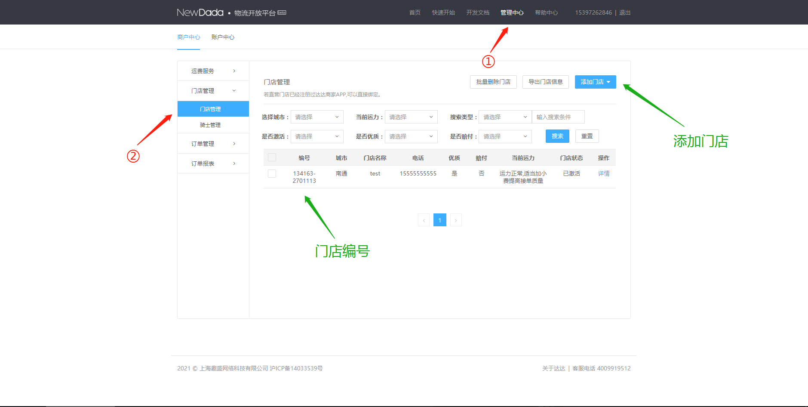Open the 是否赔付 dropdown
The image size is (808, 407).
(505, 136)
